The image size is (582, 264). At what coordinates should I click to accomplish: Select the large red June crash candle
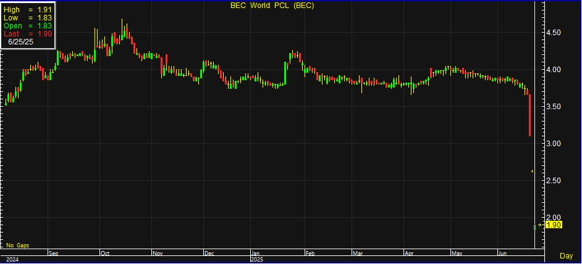pos(529,115)
